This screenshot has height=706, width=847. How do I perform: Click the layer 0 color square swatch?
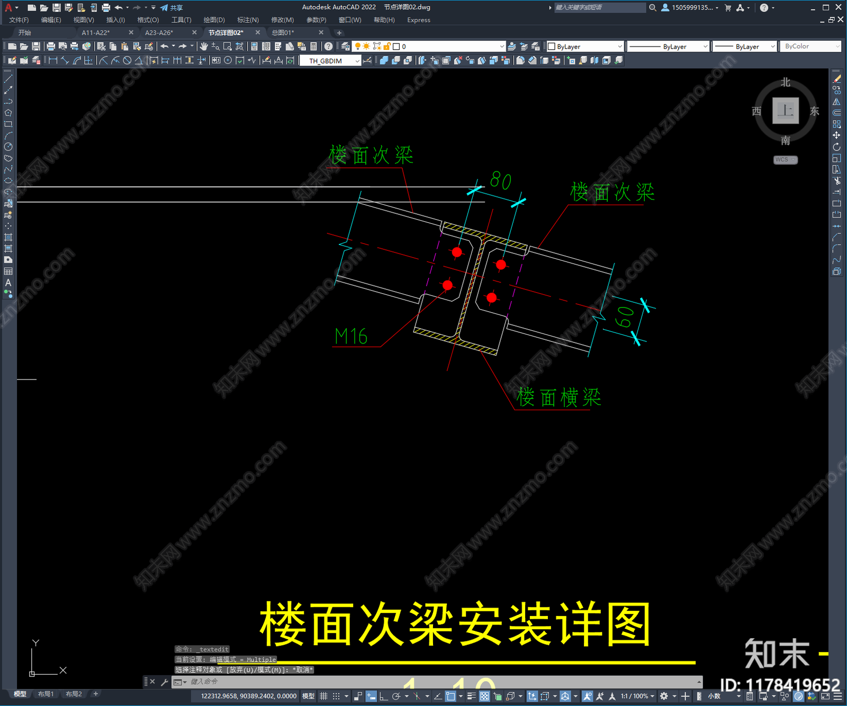point(396,47)
